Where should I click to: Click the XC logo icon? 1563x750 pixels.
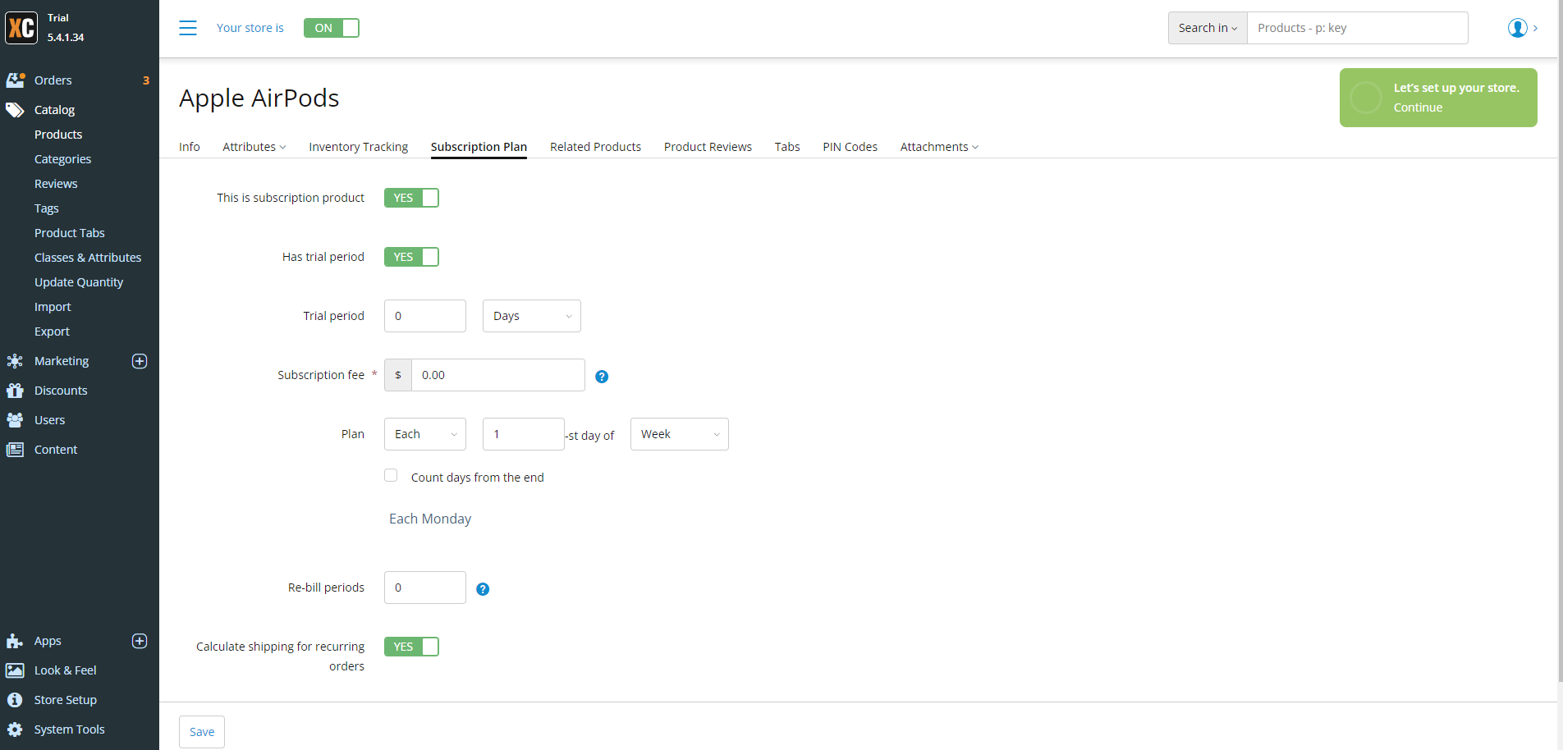pos(21,28)
